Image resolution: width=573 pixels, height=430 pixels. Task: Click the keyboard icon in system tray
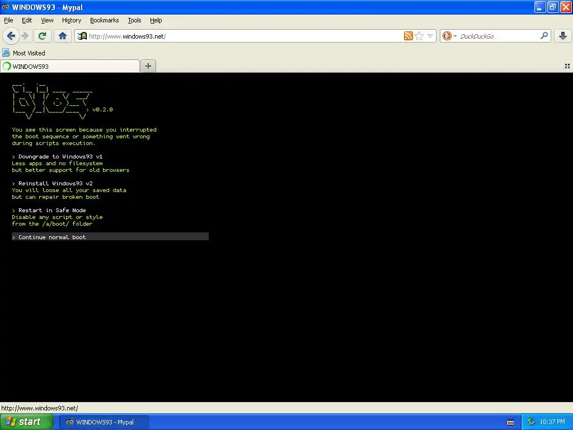coord(510,422)
